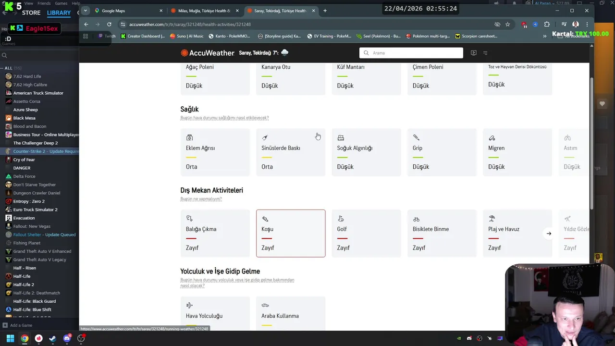615x346 pixels.
Task: Open the Golf activity card
Action: coord(366,234)
